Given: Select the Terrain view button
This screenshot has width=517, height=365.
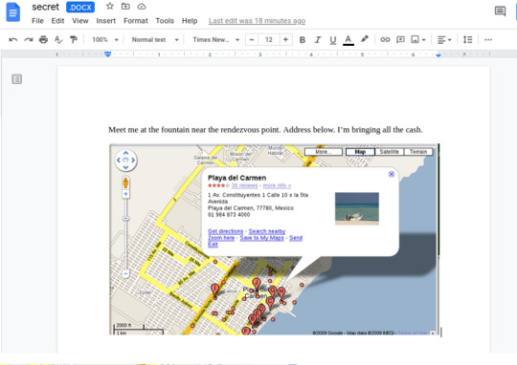Looking at the screenshot, I should 418,152.
